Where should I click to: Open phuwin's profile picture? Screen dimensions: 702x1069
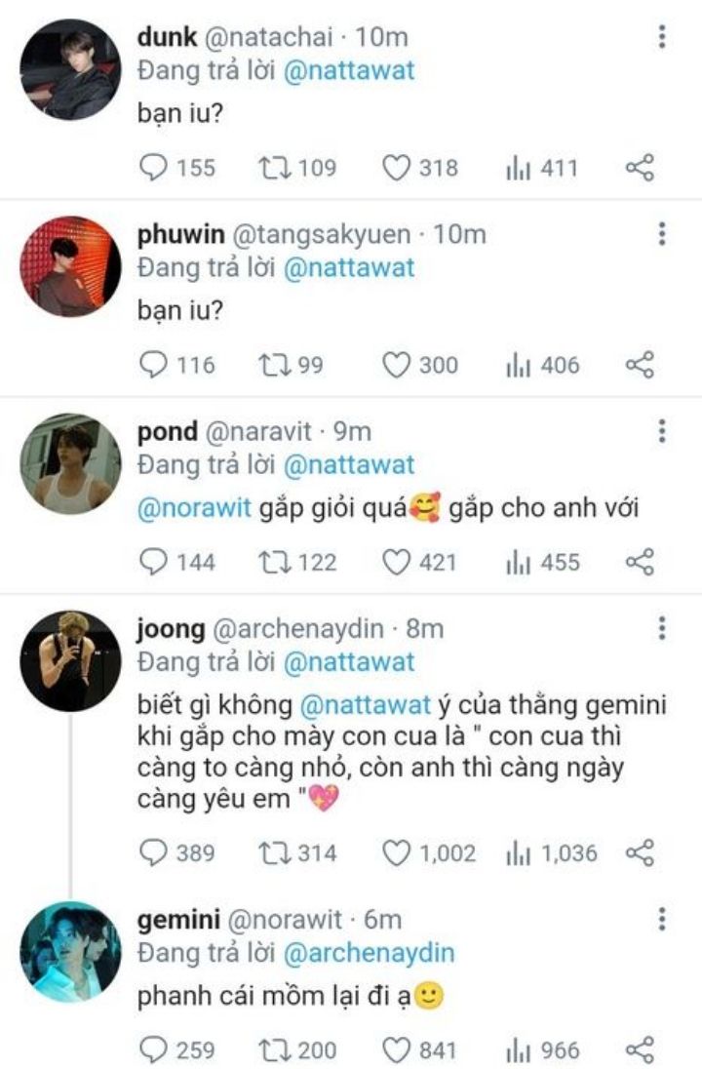click(70, 266)
